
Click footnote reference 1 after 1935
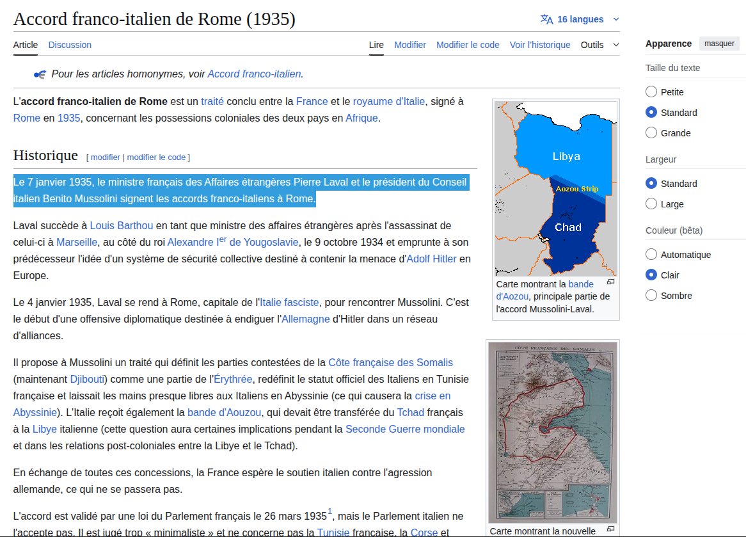(329, 512)
